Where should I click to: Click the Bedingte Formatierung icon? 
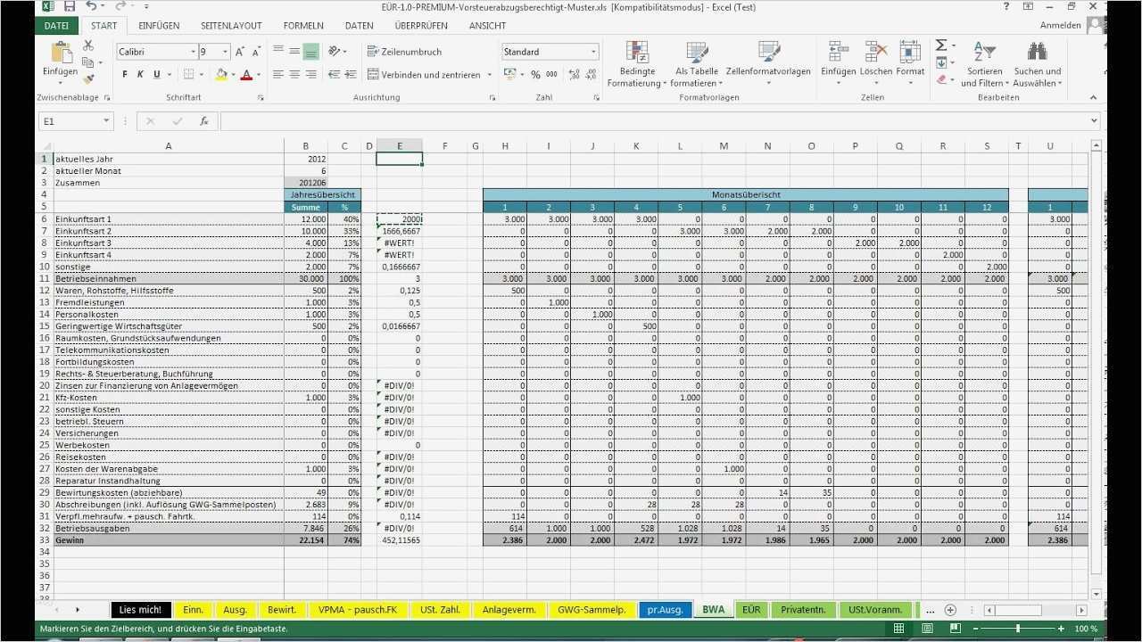(x=636, y=52)
